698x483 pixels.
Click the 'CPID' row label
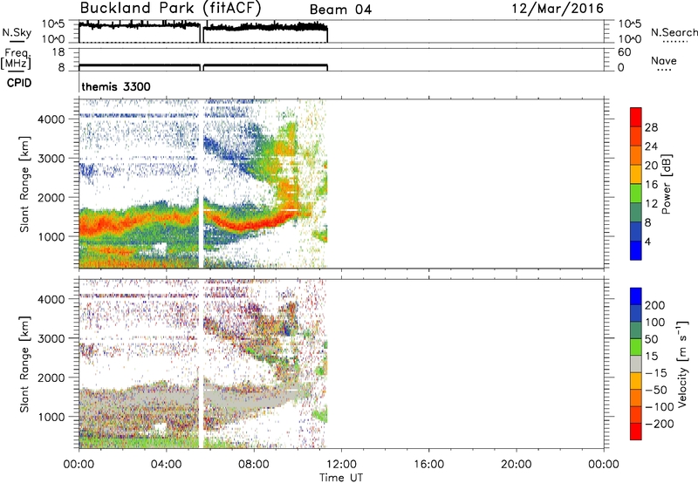coord(19,83)
